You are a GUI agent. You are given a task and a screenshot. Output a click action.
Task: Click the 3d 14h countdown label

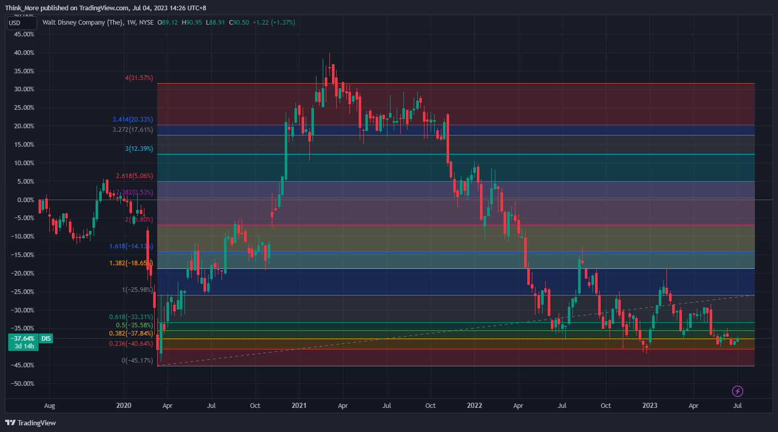[24, 346]
